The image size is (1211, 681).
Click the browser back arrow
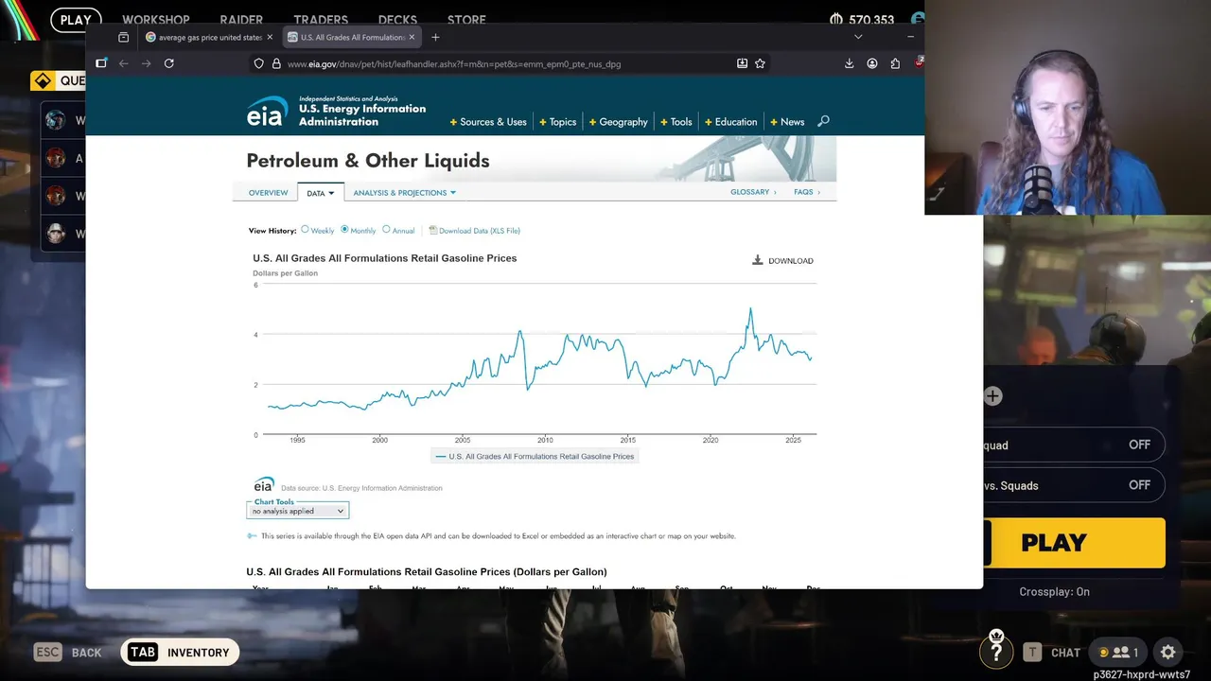(x=123, y=63)
